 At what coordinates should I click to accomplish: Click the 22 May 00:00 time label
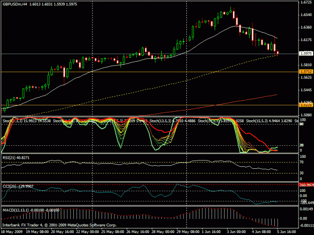87,232
